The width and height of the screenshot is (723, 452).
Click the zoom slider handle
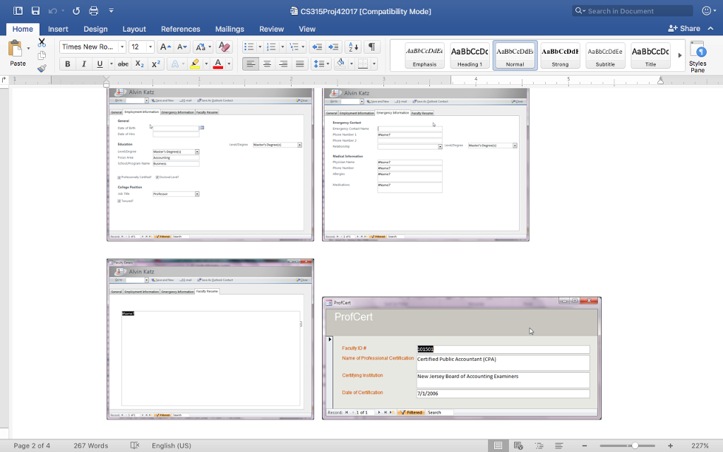pos(635,446)
